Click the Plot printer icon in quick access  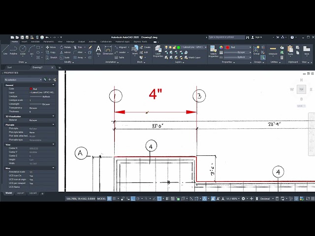point(42,37)
